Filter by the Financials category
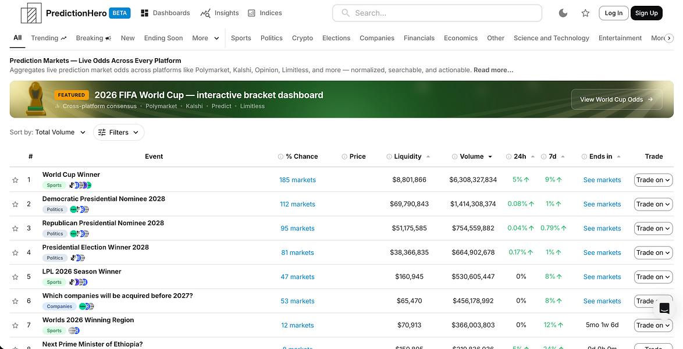The width and height of the screenshot is (683, 349). click(x=419, y=38)
